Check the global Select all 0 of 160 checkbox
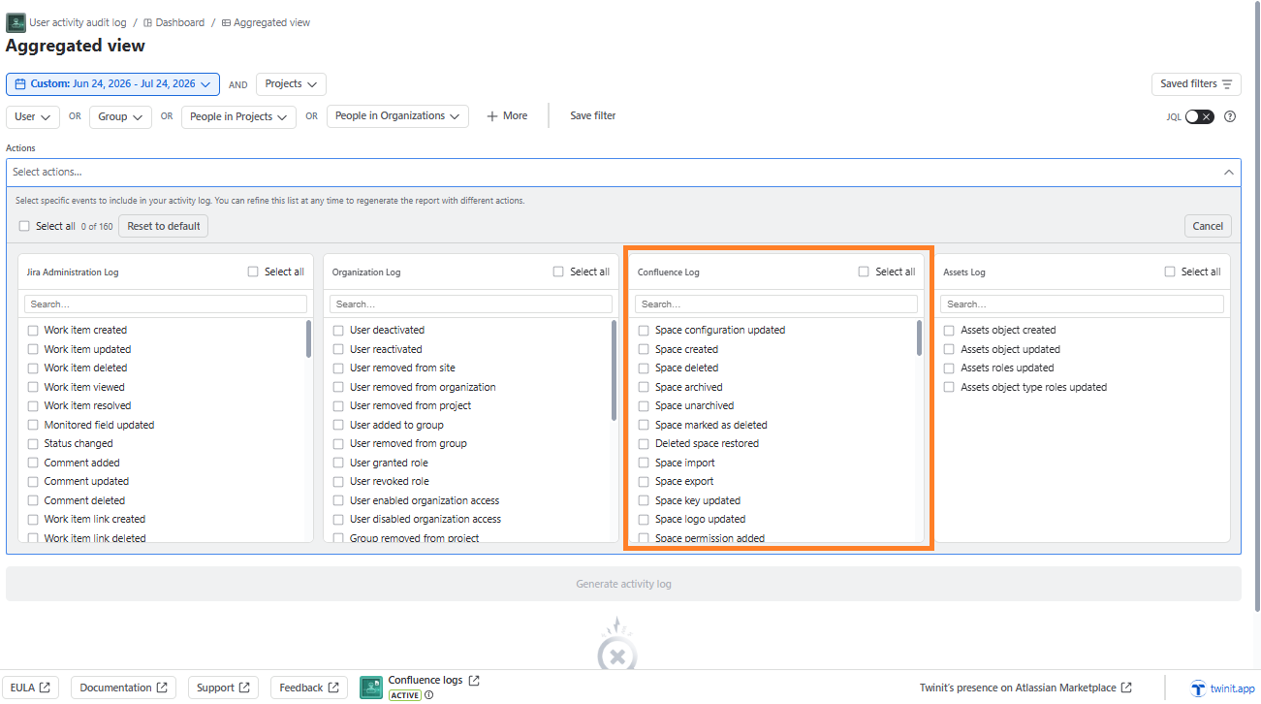Image resolution: width=1261 pixels, height=704 pixels. coord(24,226)
